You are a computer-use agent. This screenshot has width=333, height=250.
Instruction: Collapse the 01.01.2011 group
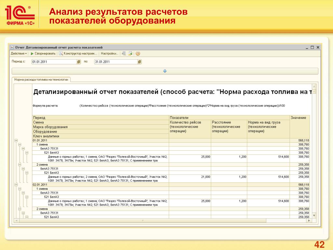(x=16, y=141)
